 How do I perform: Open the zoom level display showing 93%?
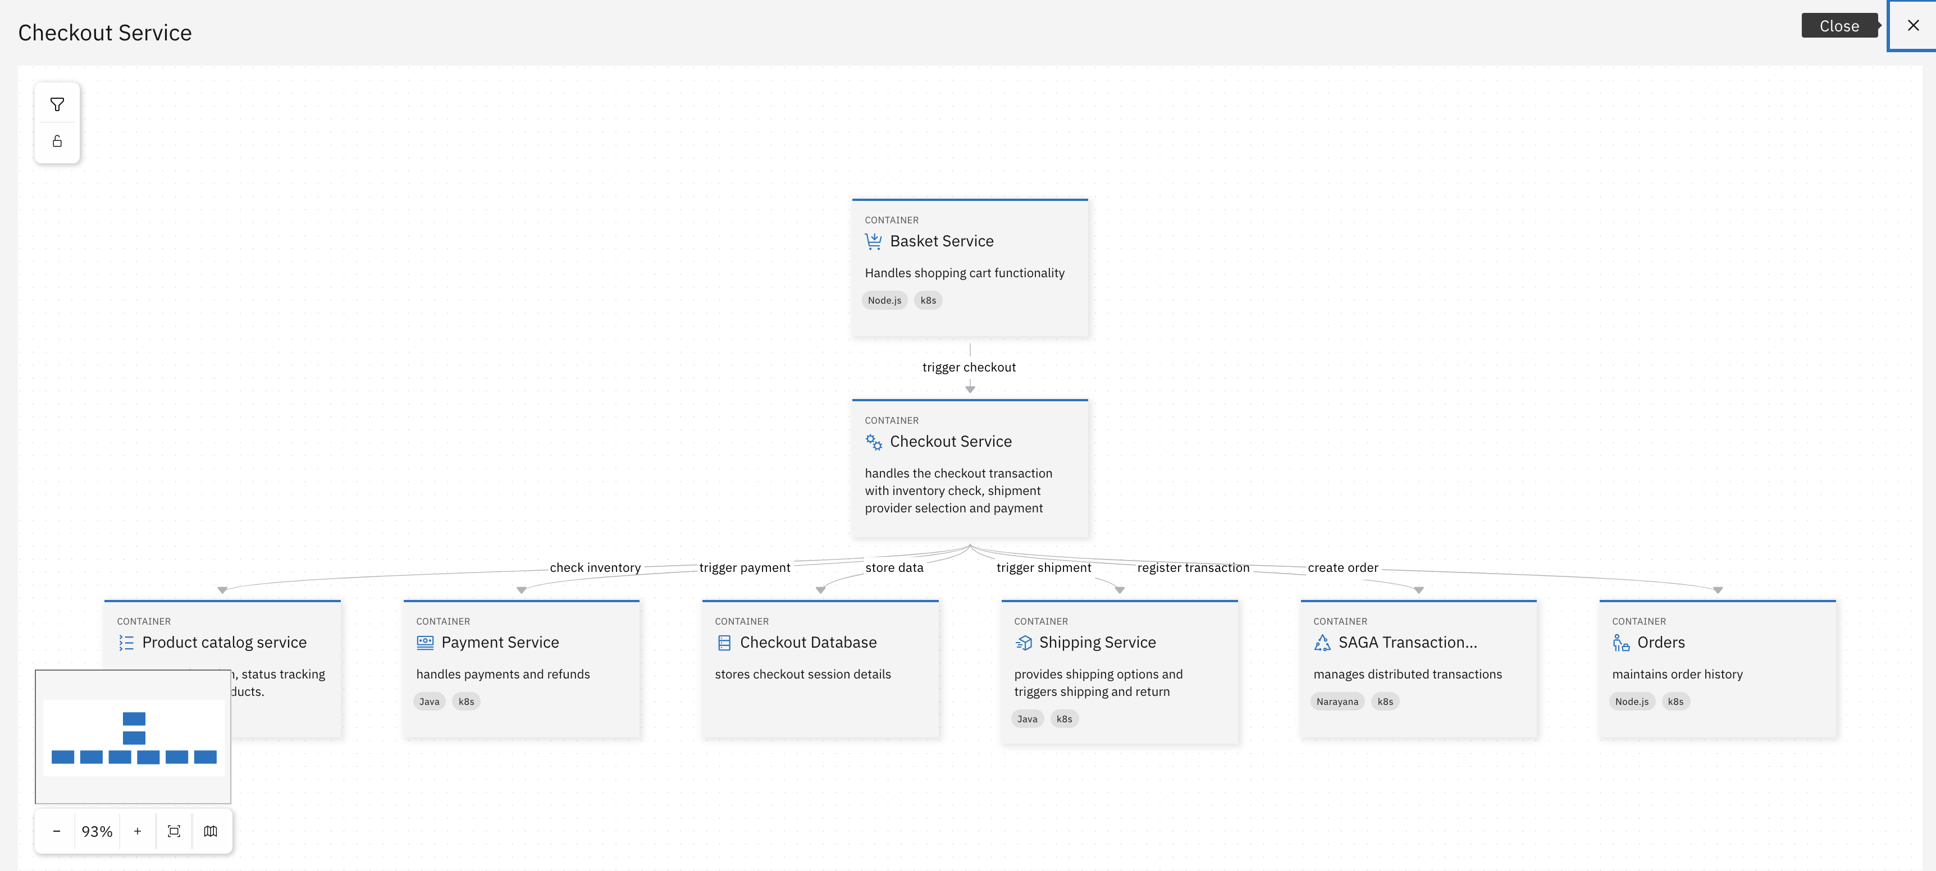pos(97,831)
